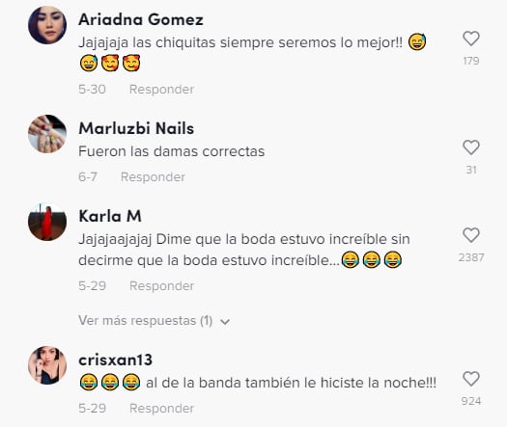Viewport: 507px width, 427px height.
Task: Select the 2387 likes count on Karla's comment
Action: [x=471, y=257]
